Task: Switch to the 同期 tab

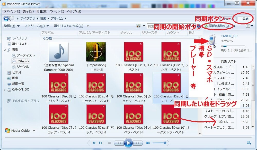Action: [245, 19]
